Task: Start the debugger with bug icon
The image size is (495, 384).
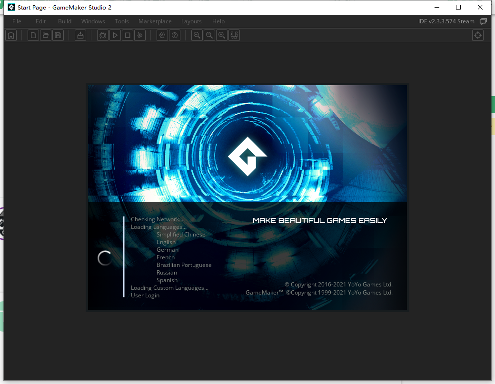Action: (103, 35)
